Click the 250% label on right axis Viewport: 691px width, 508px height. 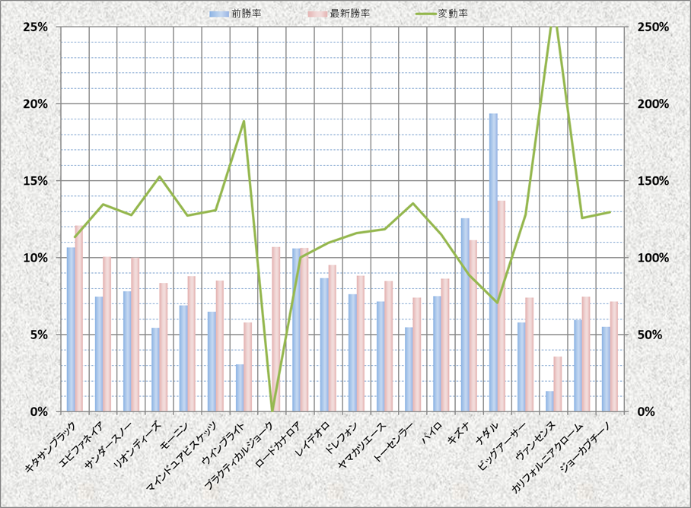pos(651,27)
